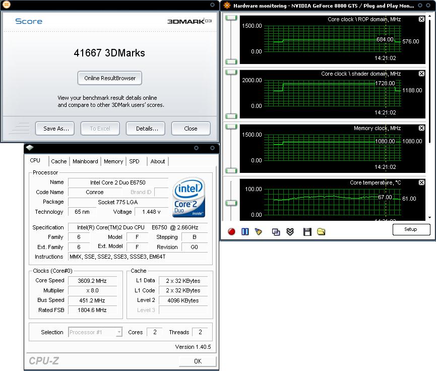The height and width of the screenshot is (371, 436).
Task: Open Online ResultBrowser in 3DMark
Action: coord(110,78)
